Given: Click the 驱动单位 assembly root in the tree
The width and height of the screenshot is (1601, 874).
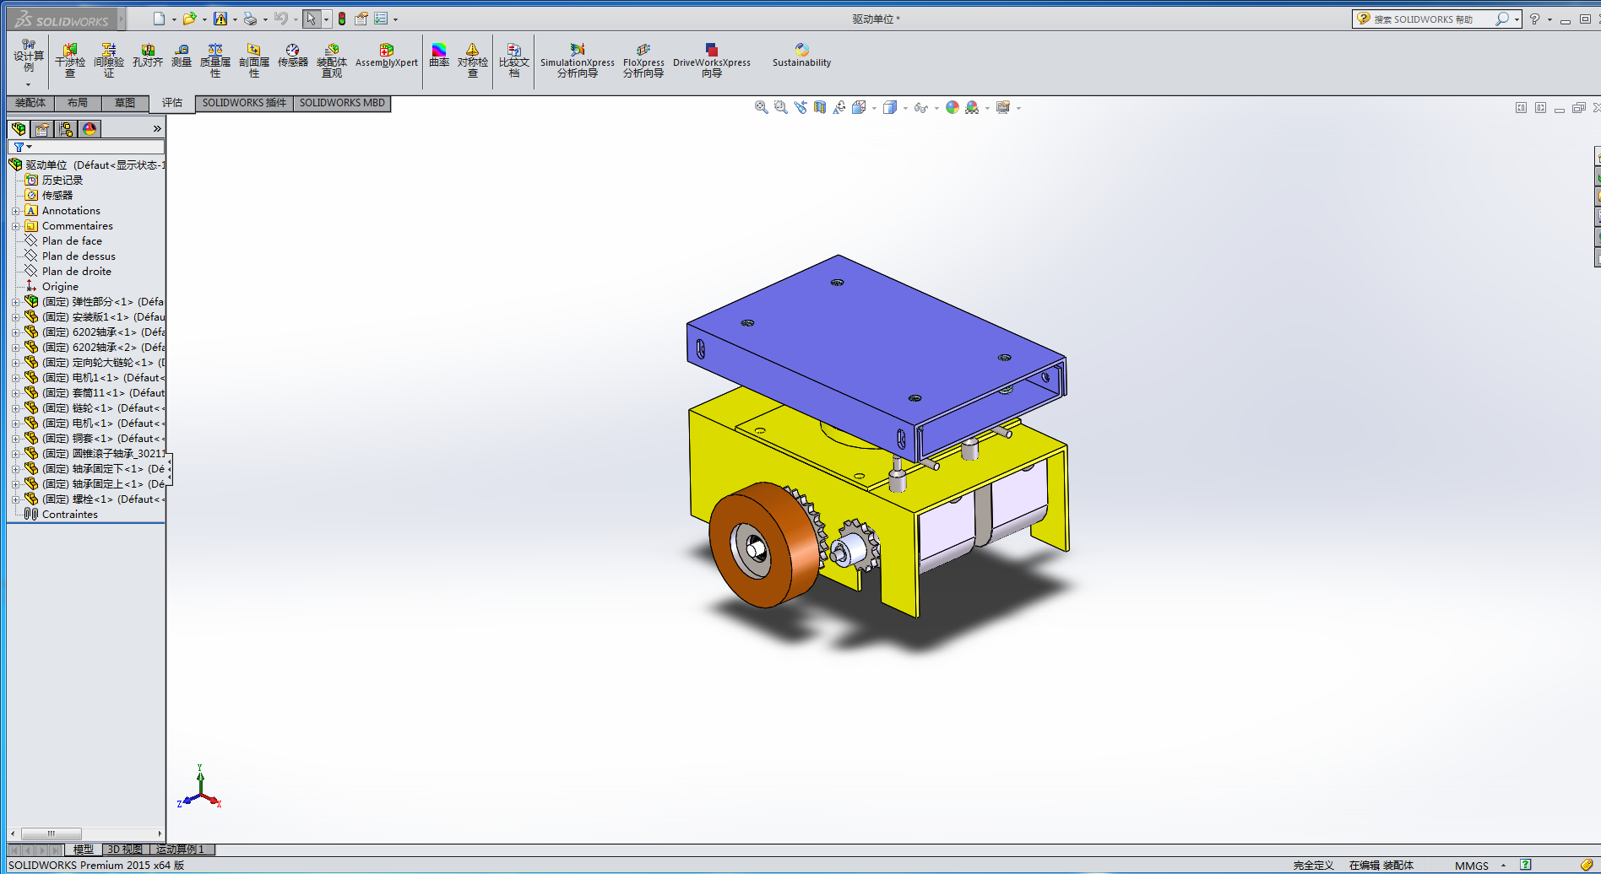Looking at the screenshot, I should (x=46, y=165).
